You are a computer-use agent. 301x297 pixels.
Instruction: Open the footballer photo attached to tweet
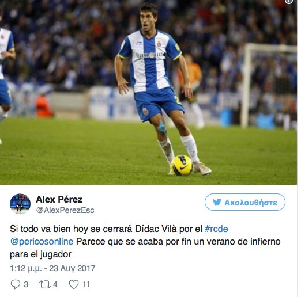tap(148, 92)
